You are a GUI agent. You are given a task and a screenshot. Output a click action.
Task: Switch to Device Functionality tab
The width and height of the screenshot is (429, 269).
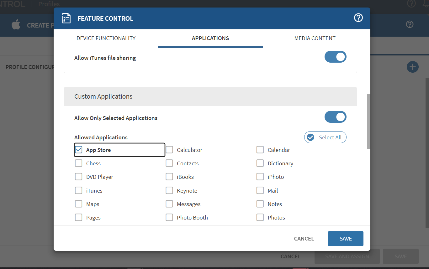106,38
